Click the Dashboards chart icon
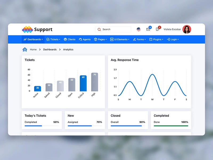The image size is (213, 160). point(25,39)
